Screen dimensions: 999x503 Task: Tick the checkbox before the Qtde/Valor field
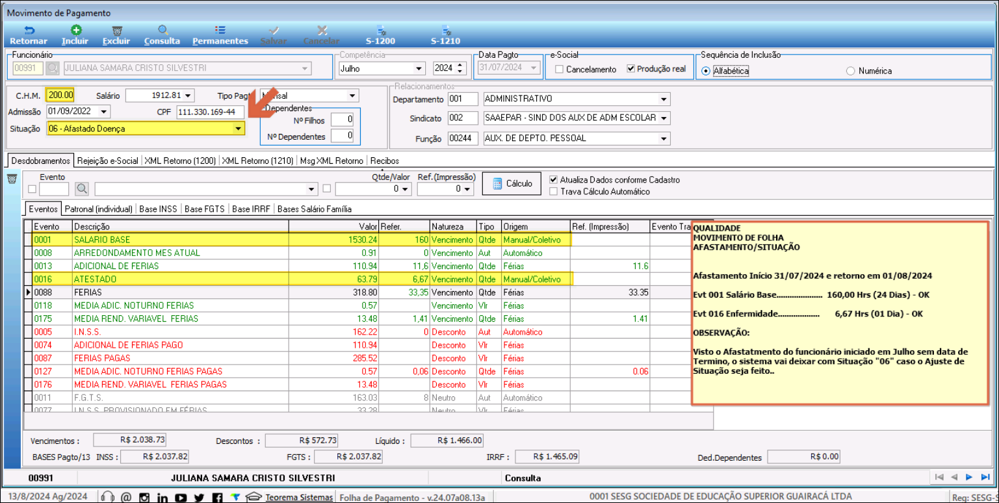327,189
